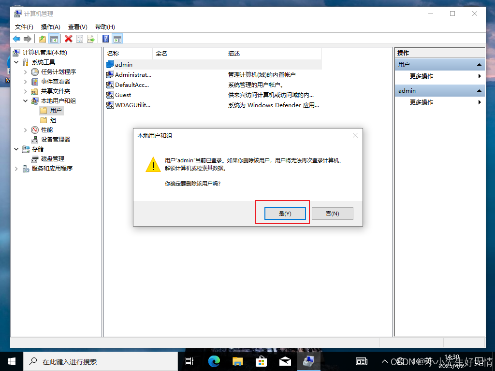
Task: Click the News and interests tray icon
Action: [x=362, y=361]
